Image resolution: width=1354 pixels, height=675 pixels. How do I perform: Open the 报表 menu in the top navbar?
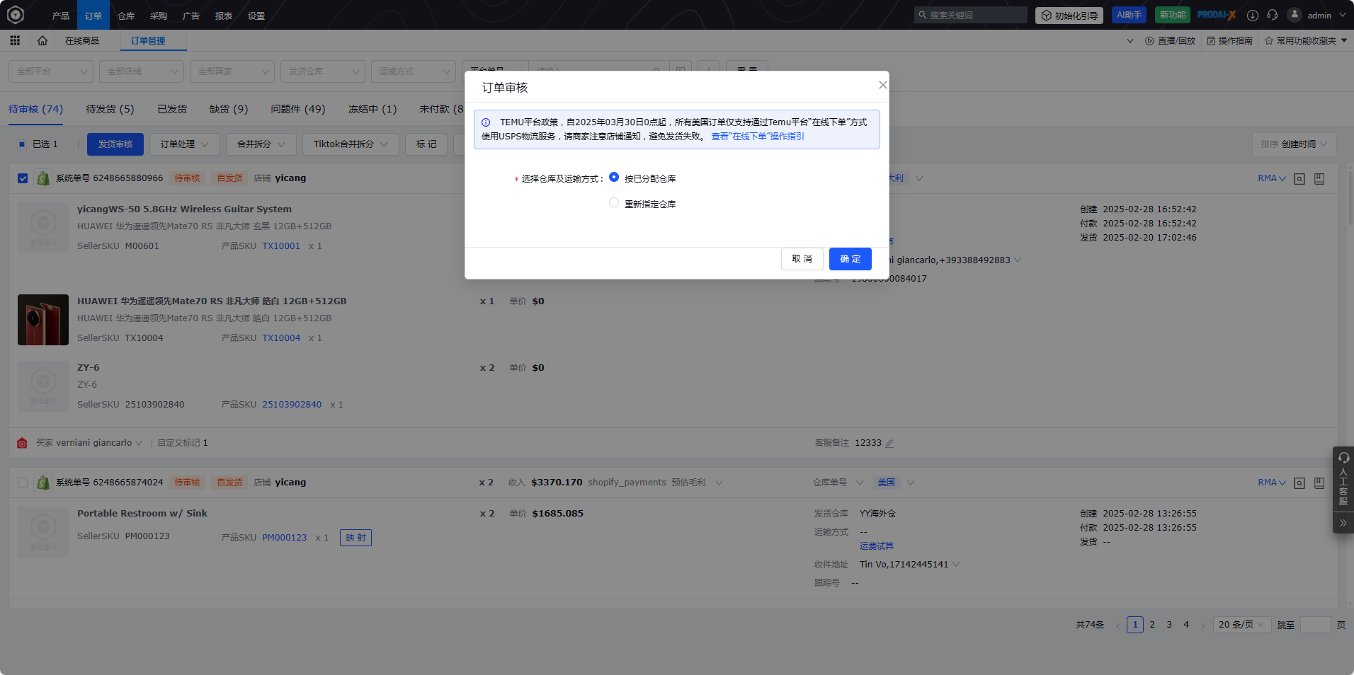point(223,15)
